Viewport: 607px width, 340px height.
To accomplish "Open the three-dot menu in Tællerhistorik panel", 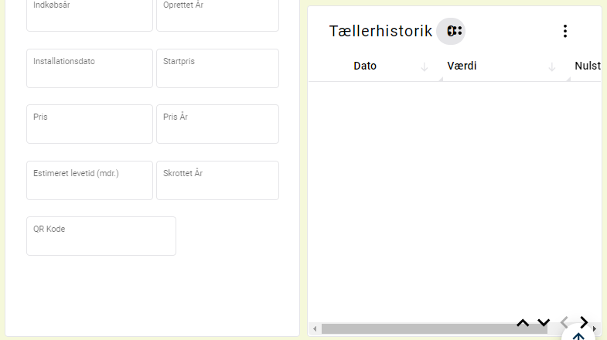I will click(565, 32).
